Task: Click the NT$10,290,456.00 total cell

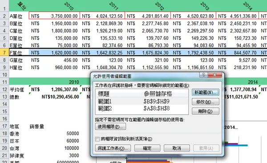Action: click(x=54, y=97)
